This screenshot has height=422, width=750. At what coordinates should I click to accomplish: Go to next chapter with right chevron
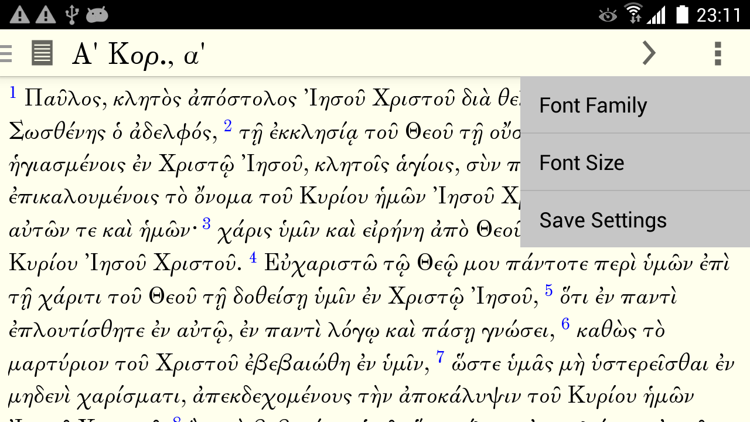click(649, 53)
